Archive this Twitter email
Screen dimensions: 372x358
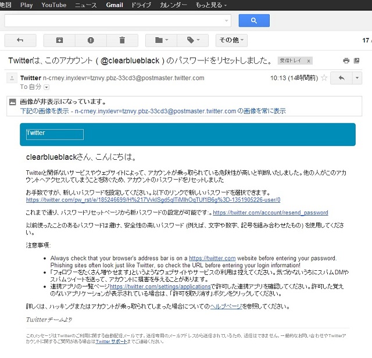(x=59, y=40)
